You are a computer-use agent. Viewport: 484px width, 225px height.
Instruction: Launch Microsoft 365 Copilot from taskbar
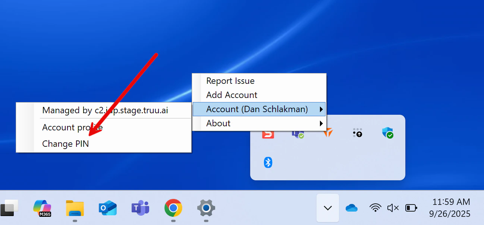42,208
